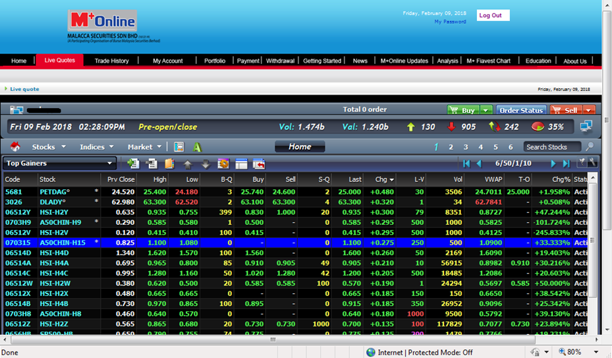The height and width of the screenshot is (358, 612).
Task: Click the grey move up arrow icon
Action: pyautogui.click(x=188, y=164)
